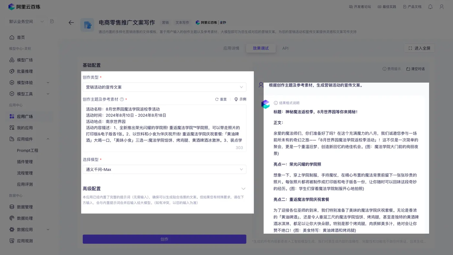The image size is (453, 255).
Task: Click the AI assistant avatar icon
Action: pyautogui.click(x=265, y=104)
